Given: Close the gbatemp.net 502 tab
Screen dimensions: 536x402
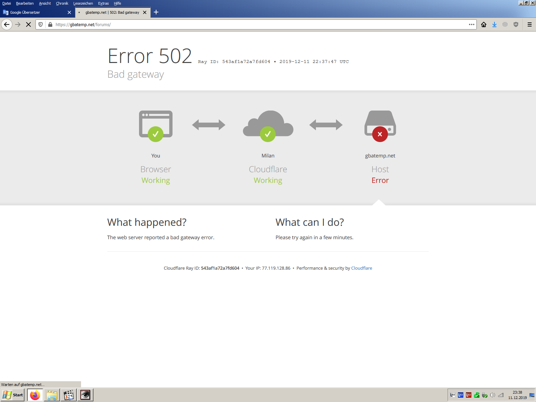Looking at the screenshot, I should click(145, 12).
